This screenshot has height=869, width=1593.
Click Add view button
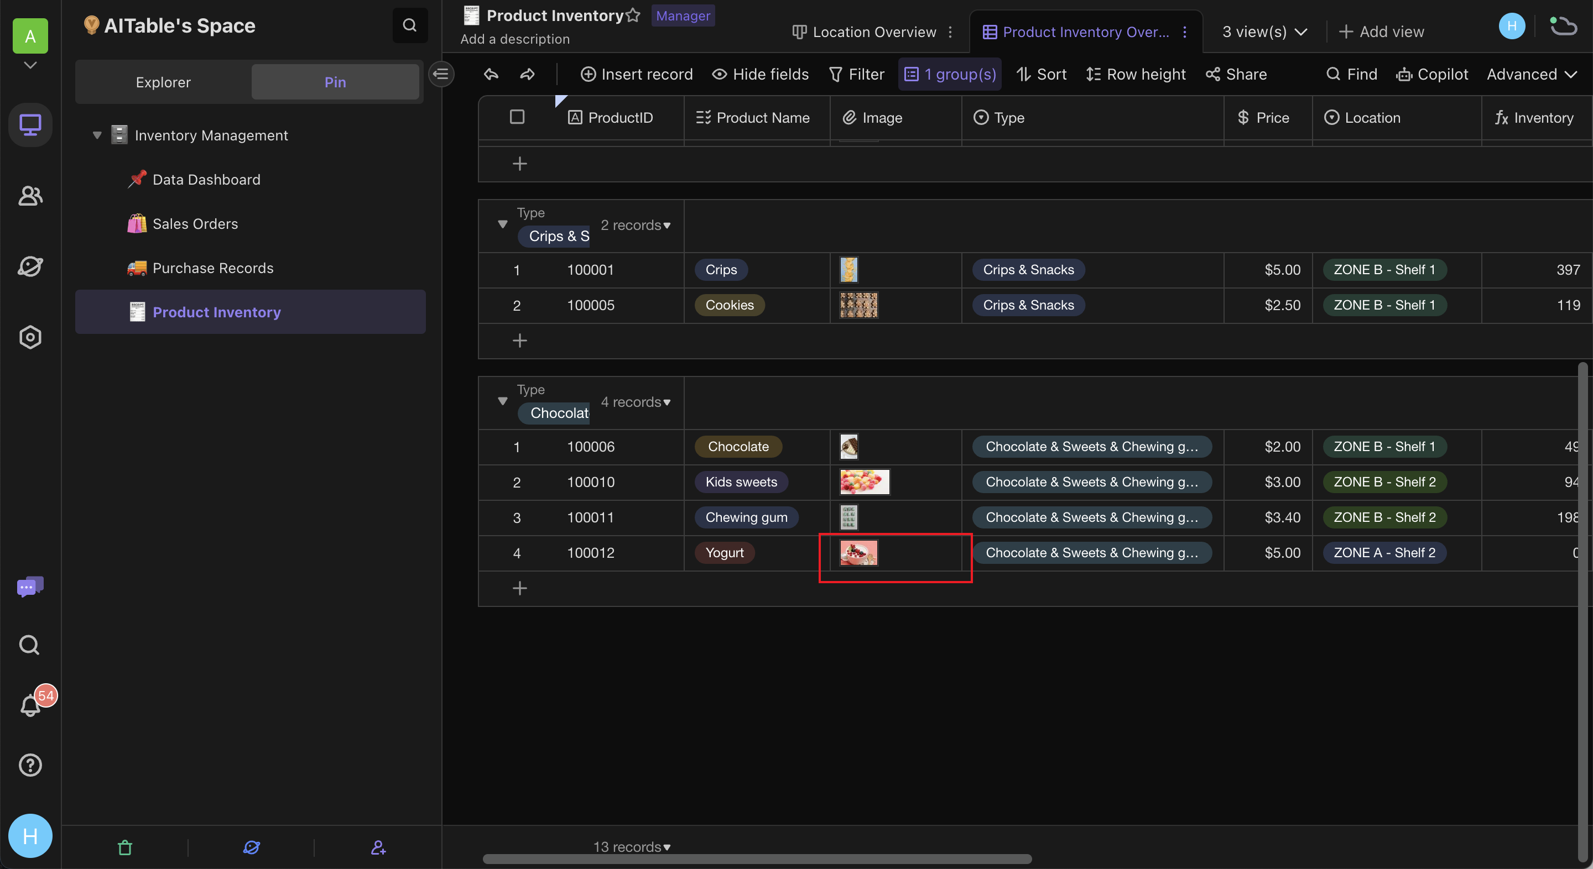click(x=1381, y=32)
